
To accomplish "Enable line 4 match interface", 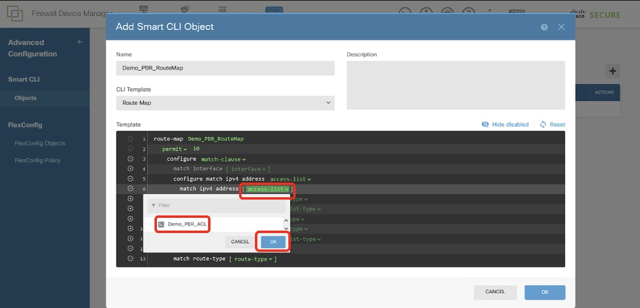I will click(130, 168).
